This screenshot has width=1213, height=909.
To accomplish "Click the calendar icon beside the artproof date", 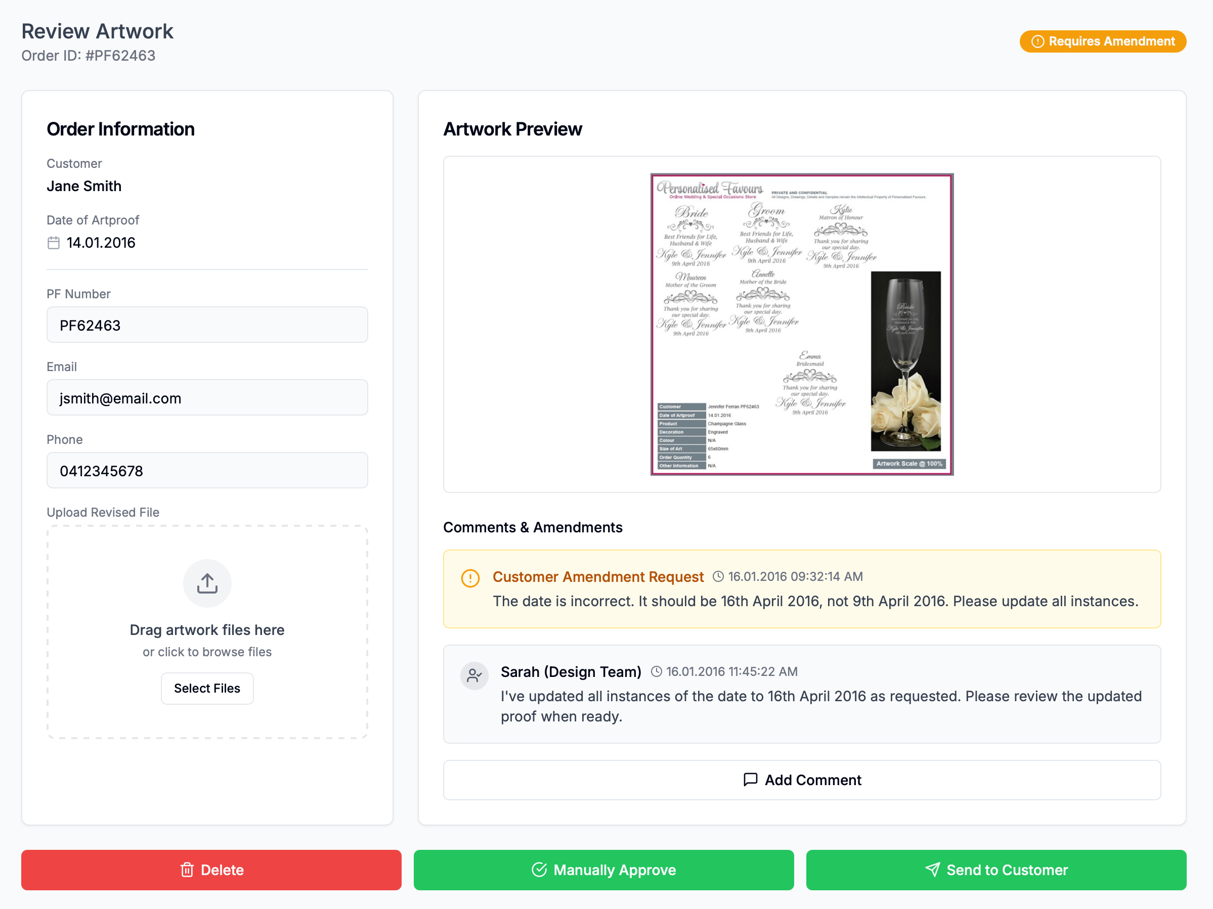I will pyautogui.click(x=53, y=242).
